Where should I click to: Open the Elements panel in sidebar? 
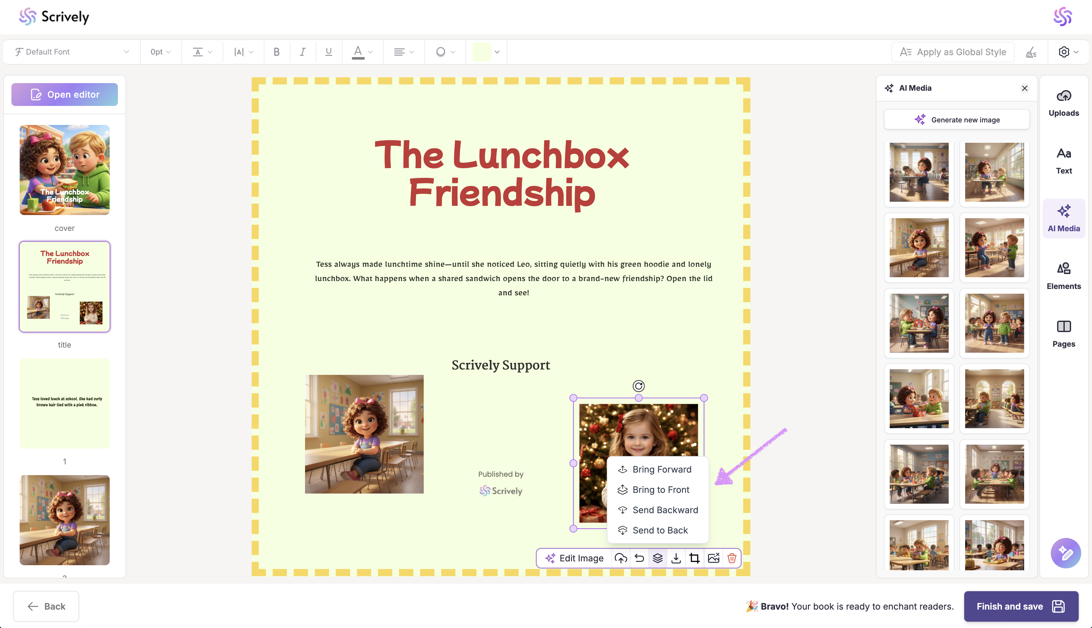click(1063, 276)
